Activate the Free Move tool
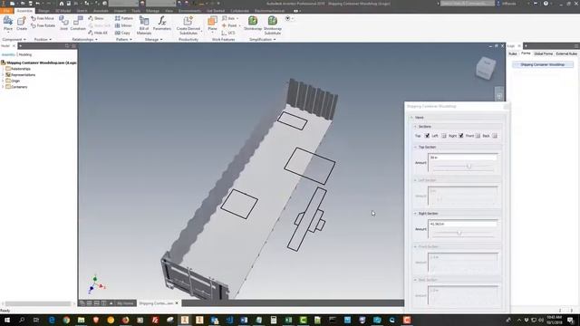 [43, 18]
